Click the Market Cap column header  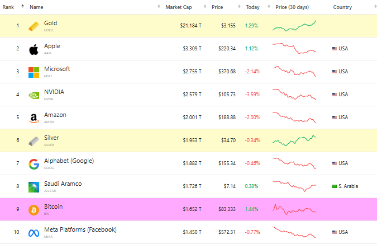[179, 7]
